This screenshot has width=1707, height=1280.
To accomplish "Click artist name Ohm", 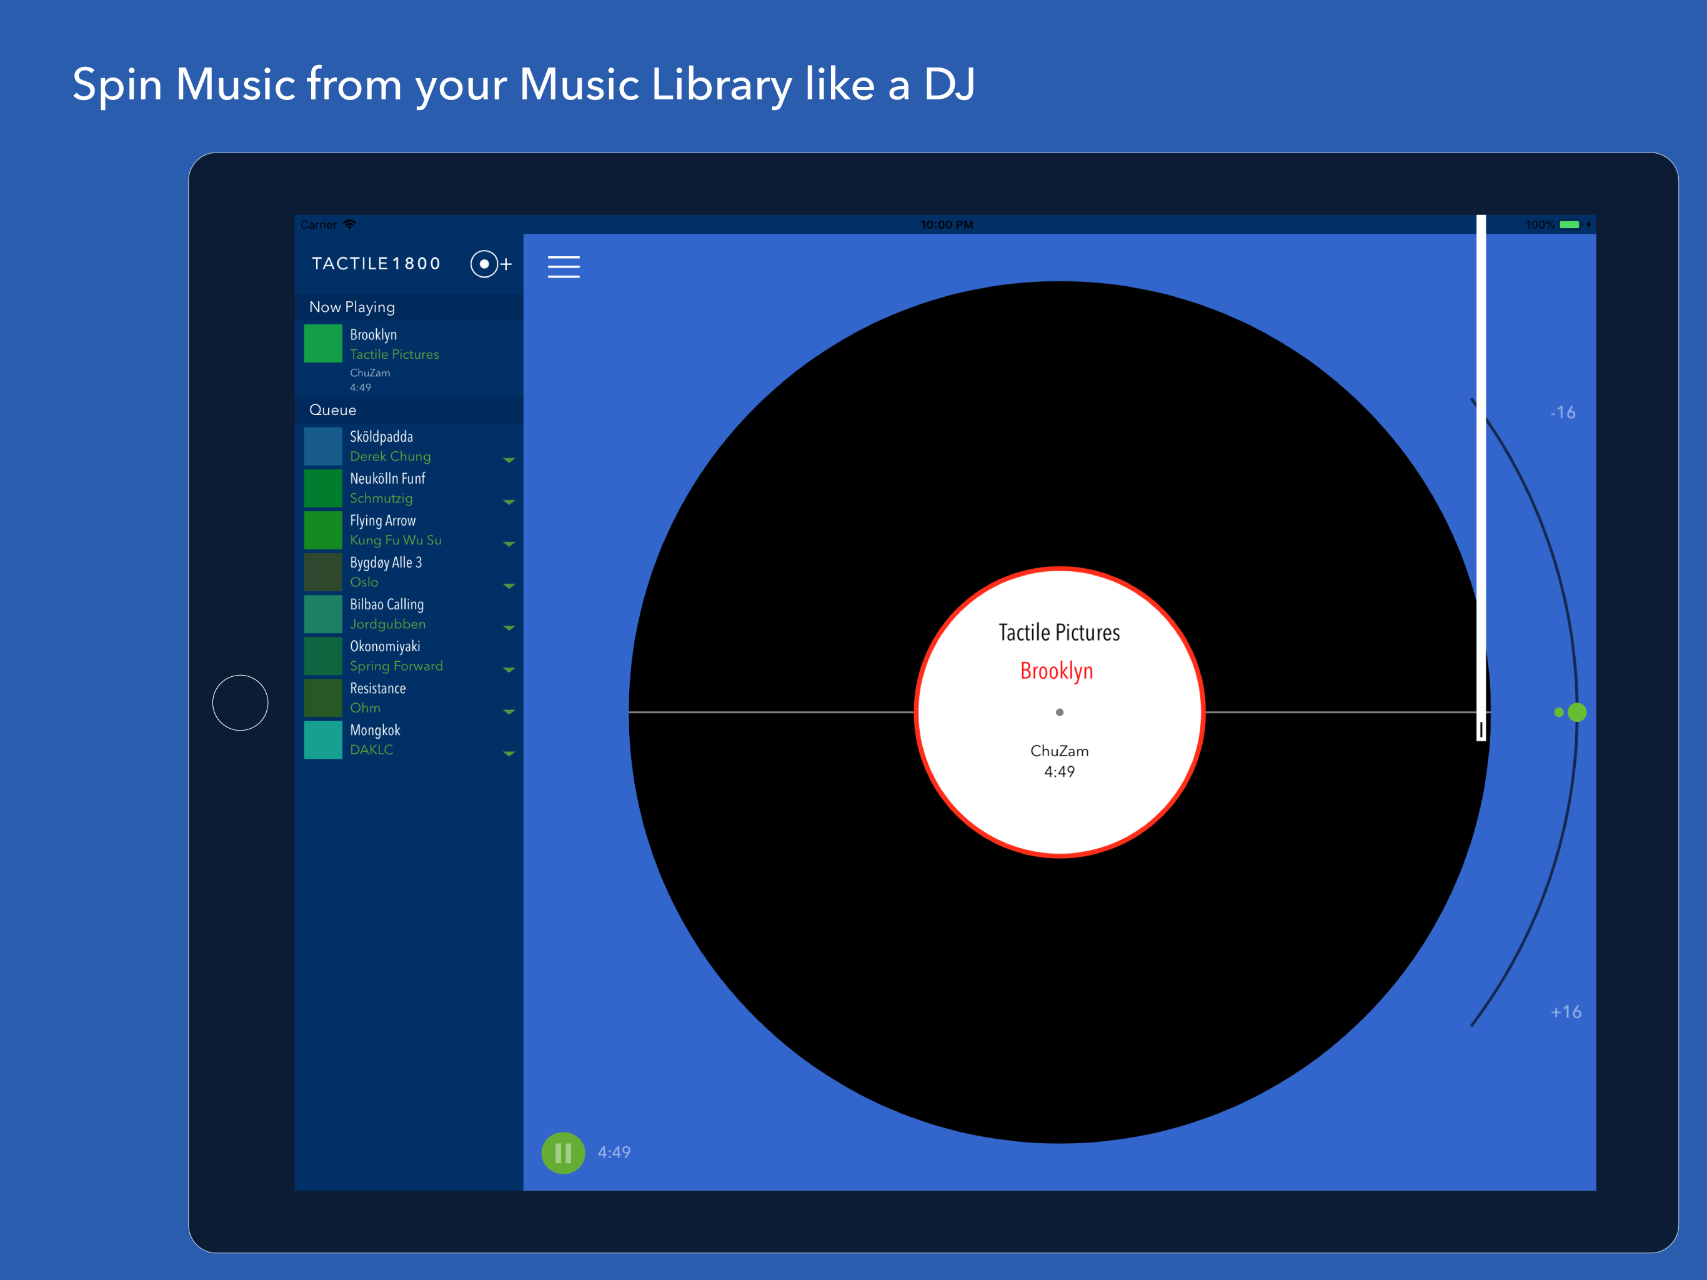I will click(365, 708).
